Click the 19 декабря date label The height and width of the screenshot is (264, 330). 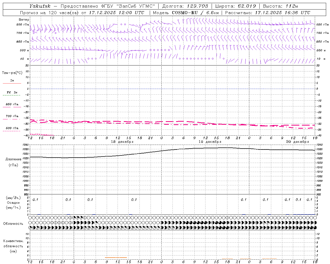point(210,142)
